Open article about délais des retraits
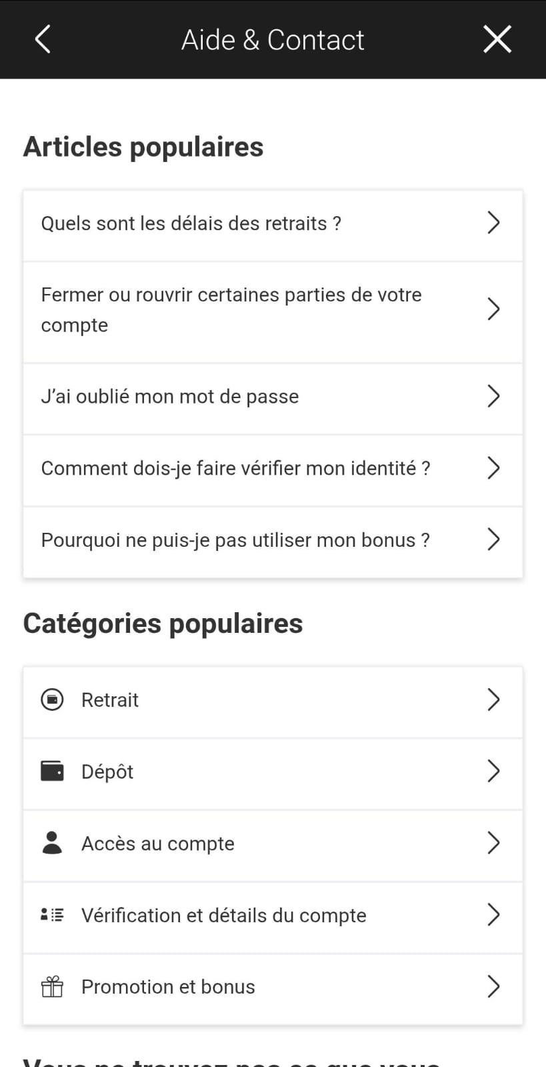Screen dimensions: 546x1067 click(273, 223)
